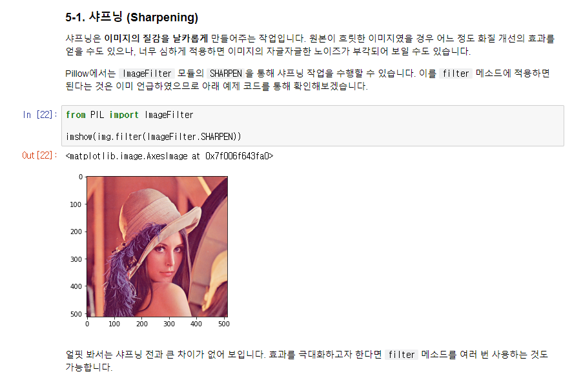Click the inline SHARPEN code tag
The height and width of the screenshot is (376, 572).
coord(226,74)
